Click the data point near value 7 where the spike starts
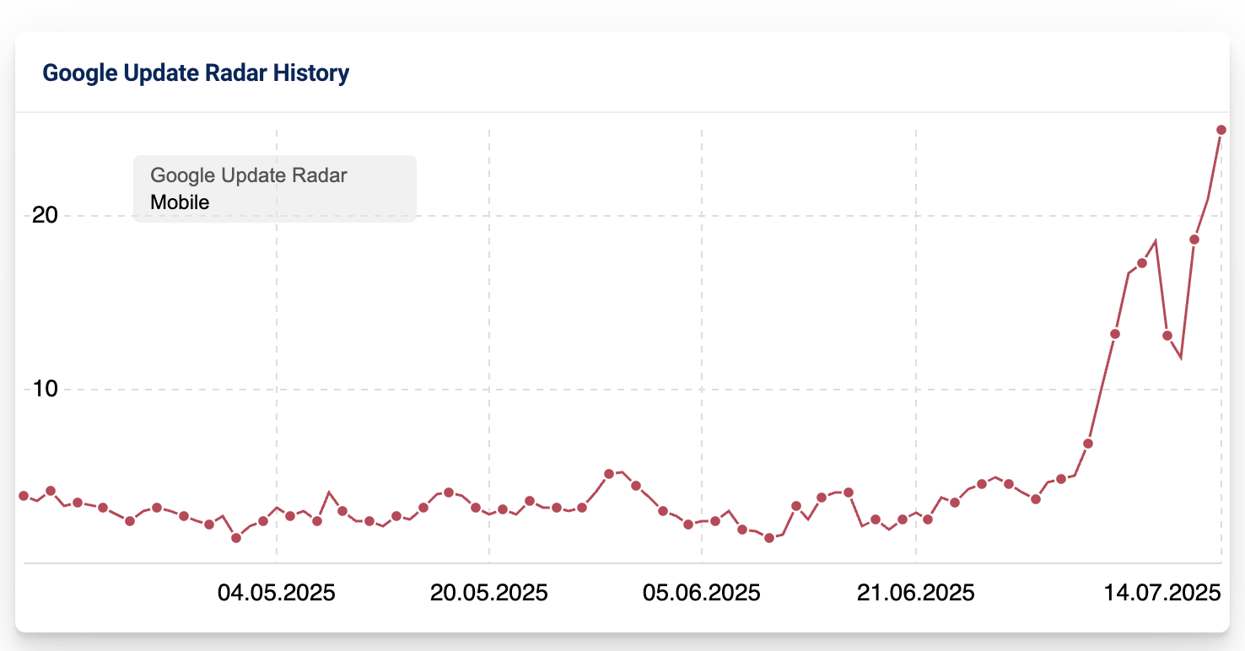 pos(1088,444)
